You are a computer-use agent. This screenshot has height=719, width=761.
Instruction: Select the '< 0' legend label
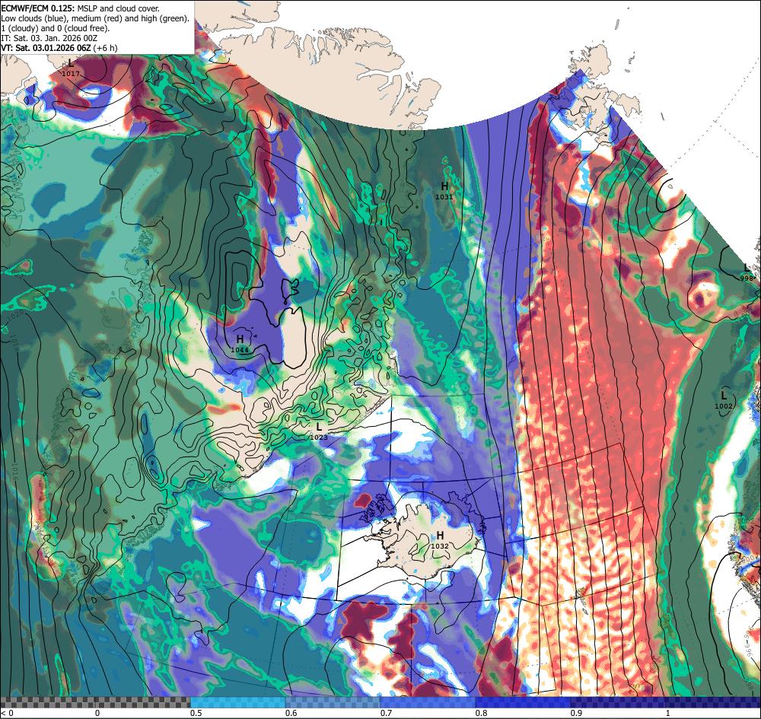(7, 713)
